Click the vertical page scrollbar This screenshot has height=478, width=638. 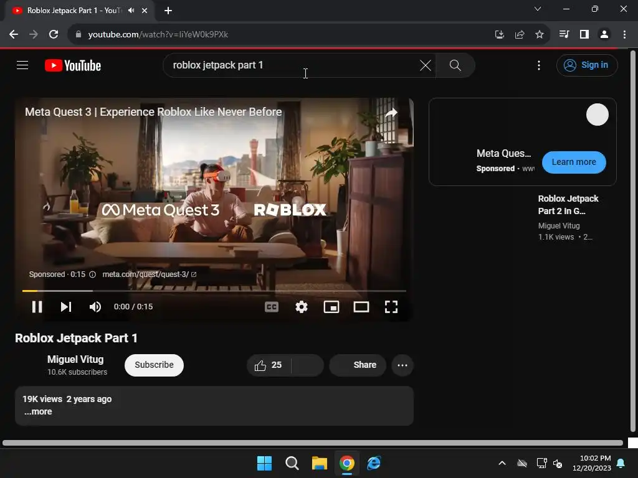pos(633,241)
